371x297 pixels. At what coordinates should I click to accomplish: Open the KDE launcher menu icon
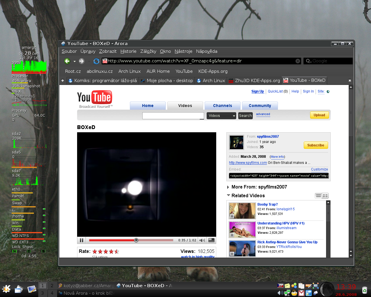coord(6,289)
